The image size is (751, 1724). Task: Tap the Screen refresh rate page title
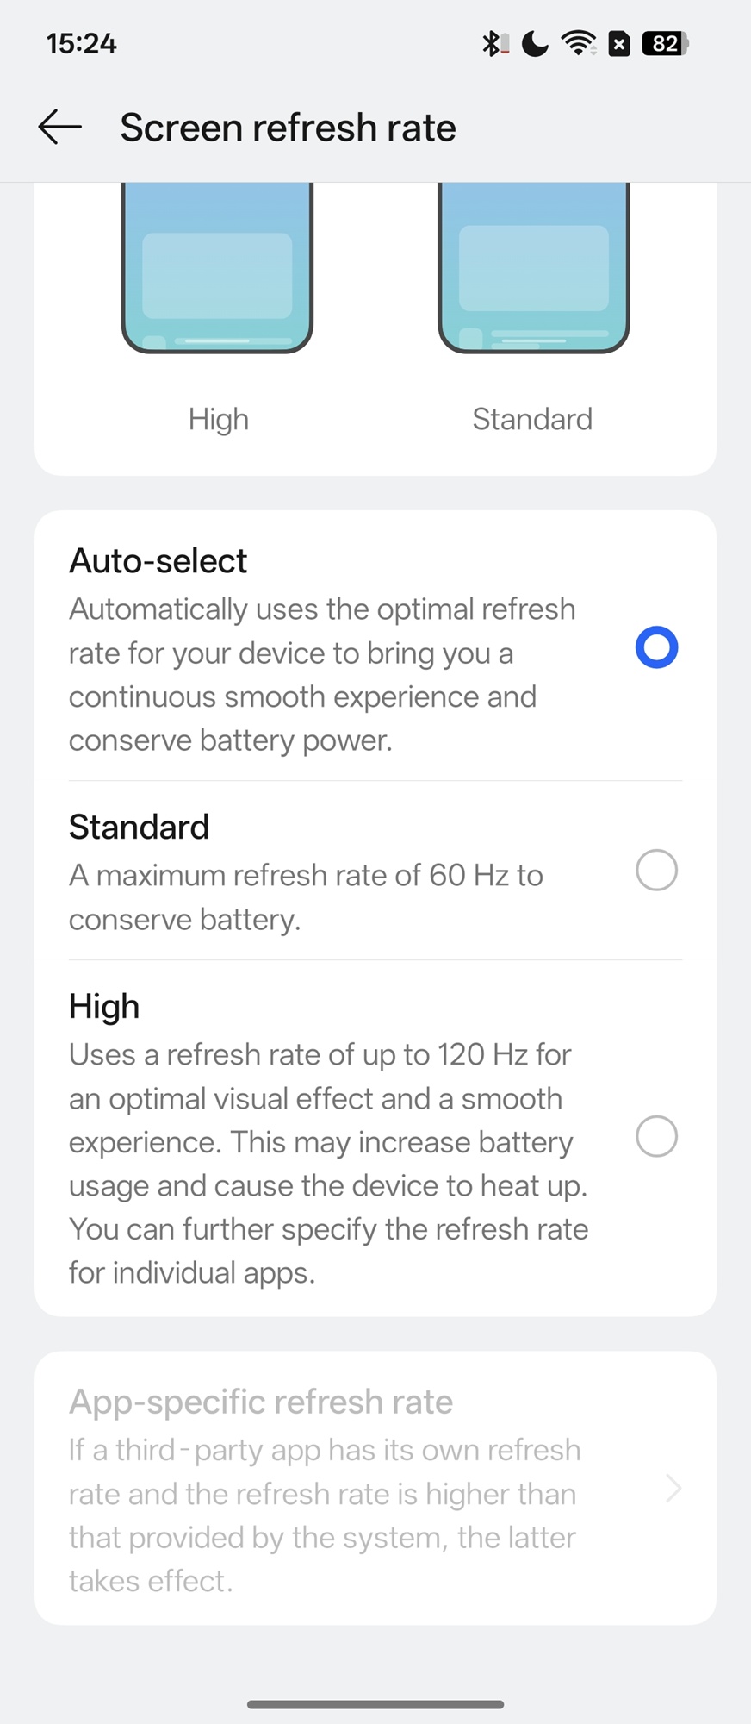(288, 128)
